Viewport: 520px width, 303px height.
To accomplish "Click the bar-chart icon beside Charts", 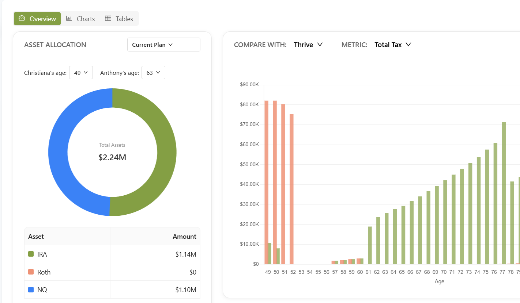I will pos(69,18).
